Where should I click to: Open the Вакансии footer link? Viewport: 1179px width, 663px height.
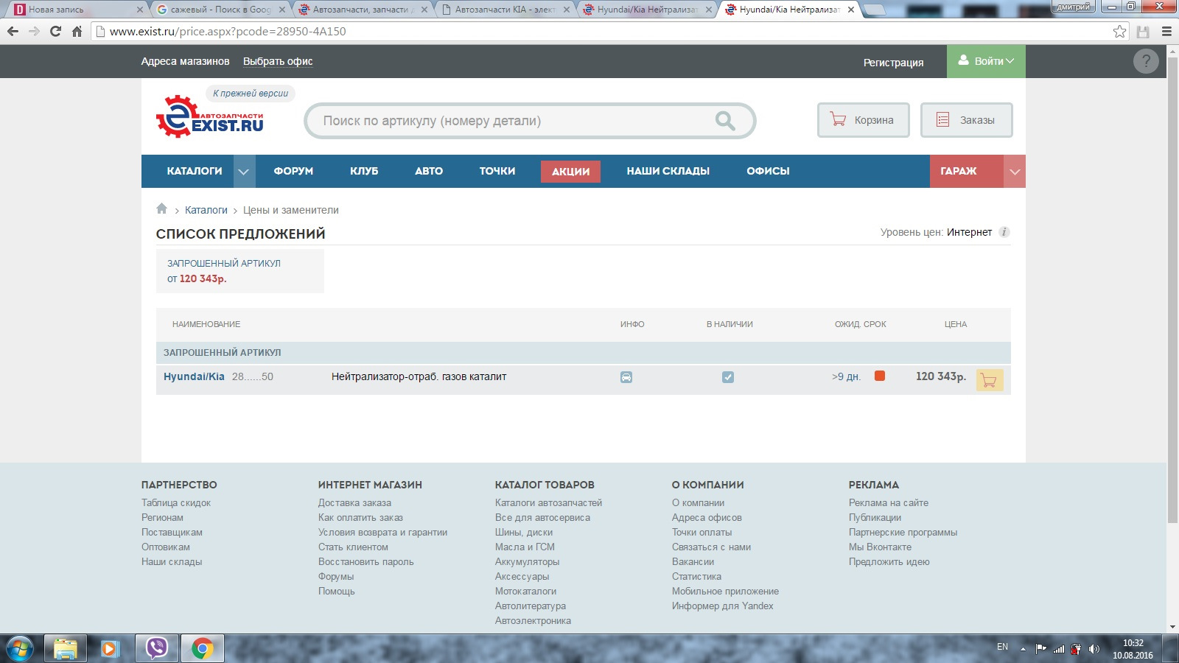[x=693, y=561]
